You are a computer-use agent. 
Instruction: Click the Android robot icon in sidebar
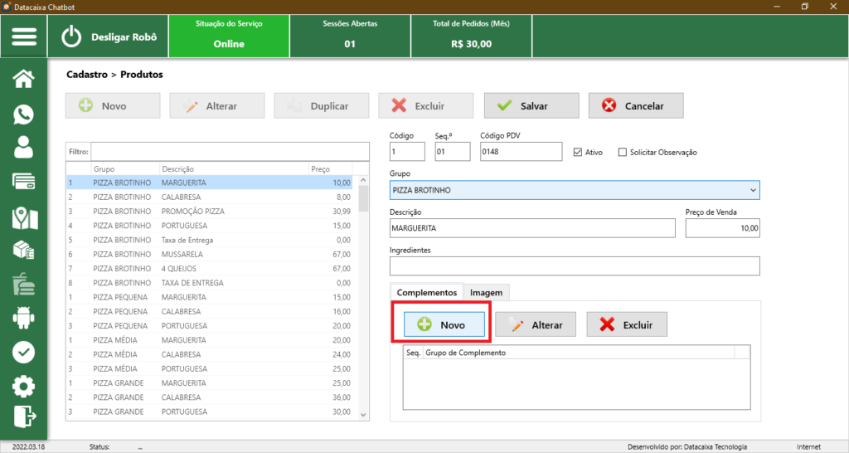point(24,317)
